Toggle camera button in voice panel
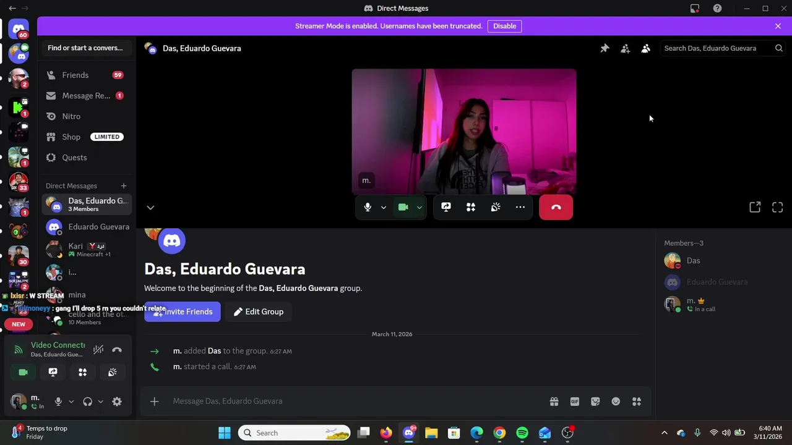This screenshot has width=792, height=445. coord(24,372)
